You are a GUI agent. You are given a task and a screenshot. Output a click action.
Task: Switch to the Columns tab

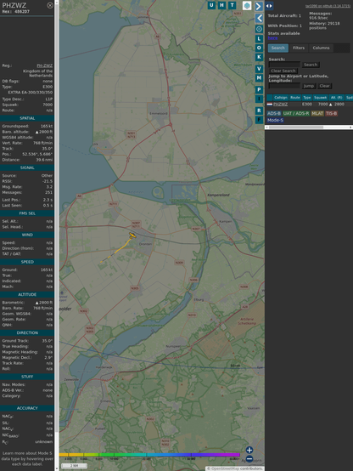coord(321,48)
